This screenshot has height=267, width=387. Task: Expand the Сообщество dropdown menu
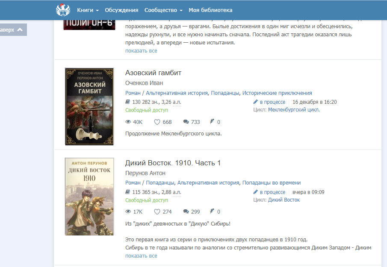(x=163, y=10)
